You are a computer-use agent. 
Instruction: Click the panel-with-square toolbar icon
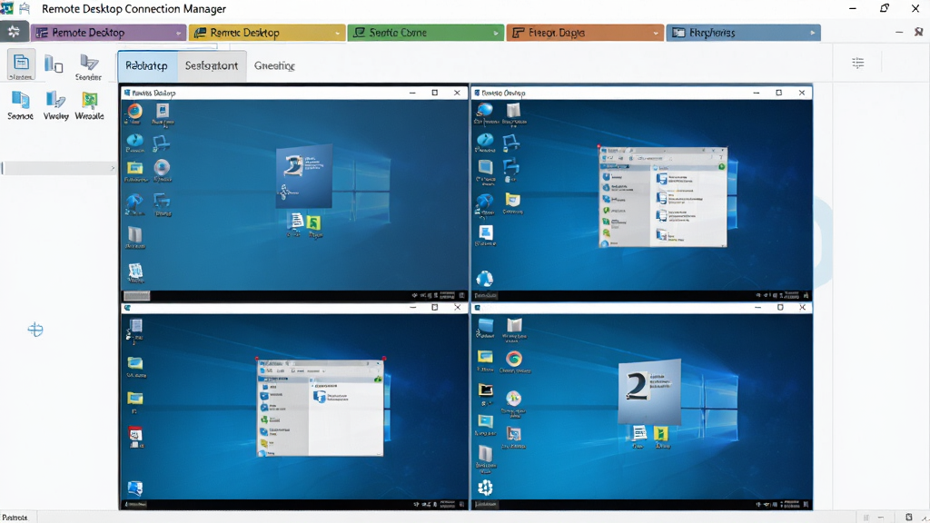click(54, 64)
